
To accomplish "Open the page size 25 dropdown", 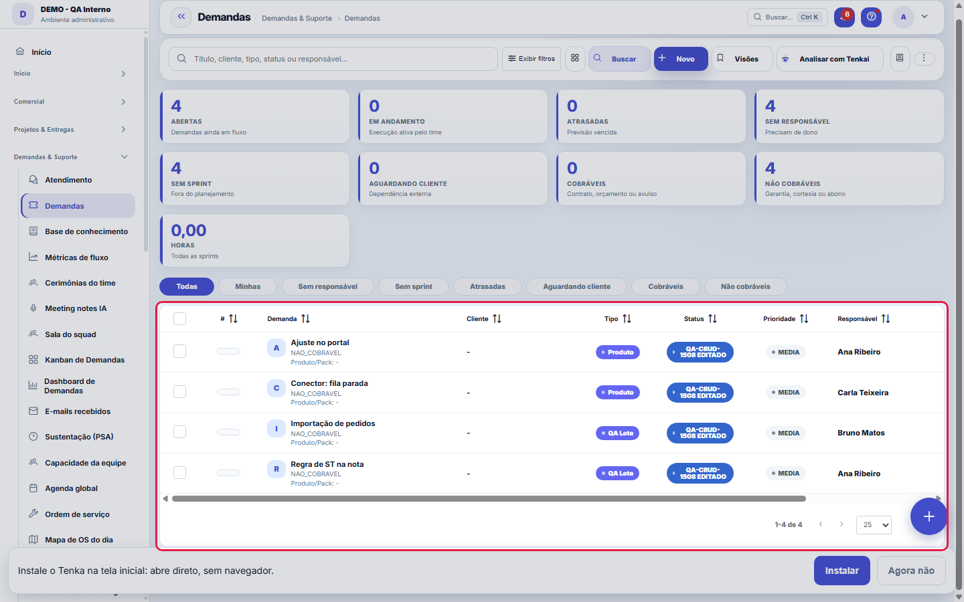I will [x=874, y=525].
